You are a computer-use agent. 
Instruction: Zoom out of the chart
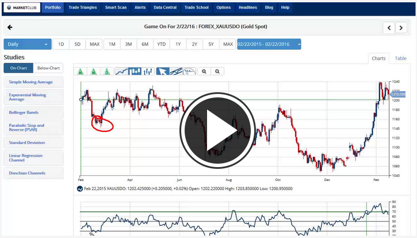[217, 71]
